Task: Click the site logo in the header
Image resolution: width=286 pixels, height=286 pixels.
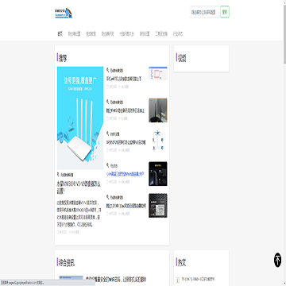Action: (x=64, y=13)
